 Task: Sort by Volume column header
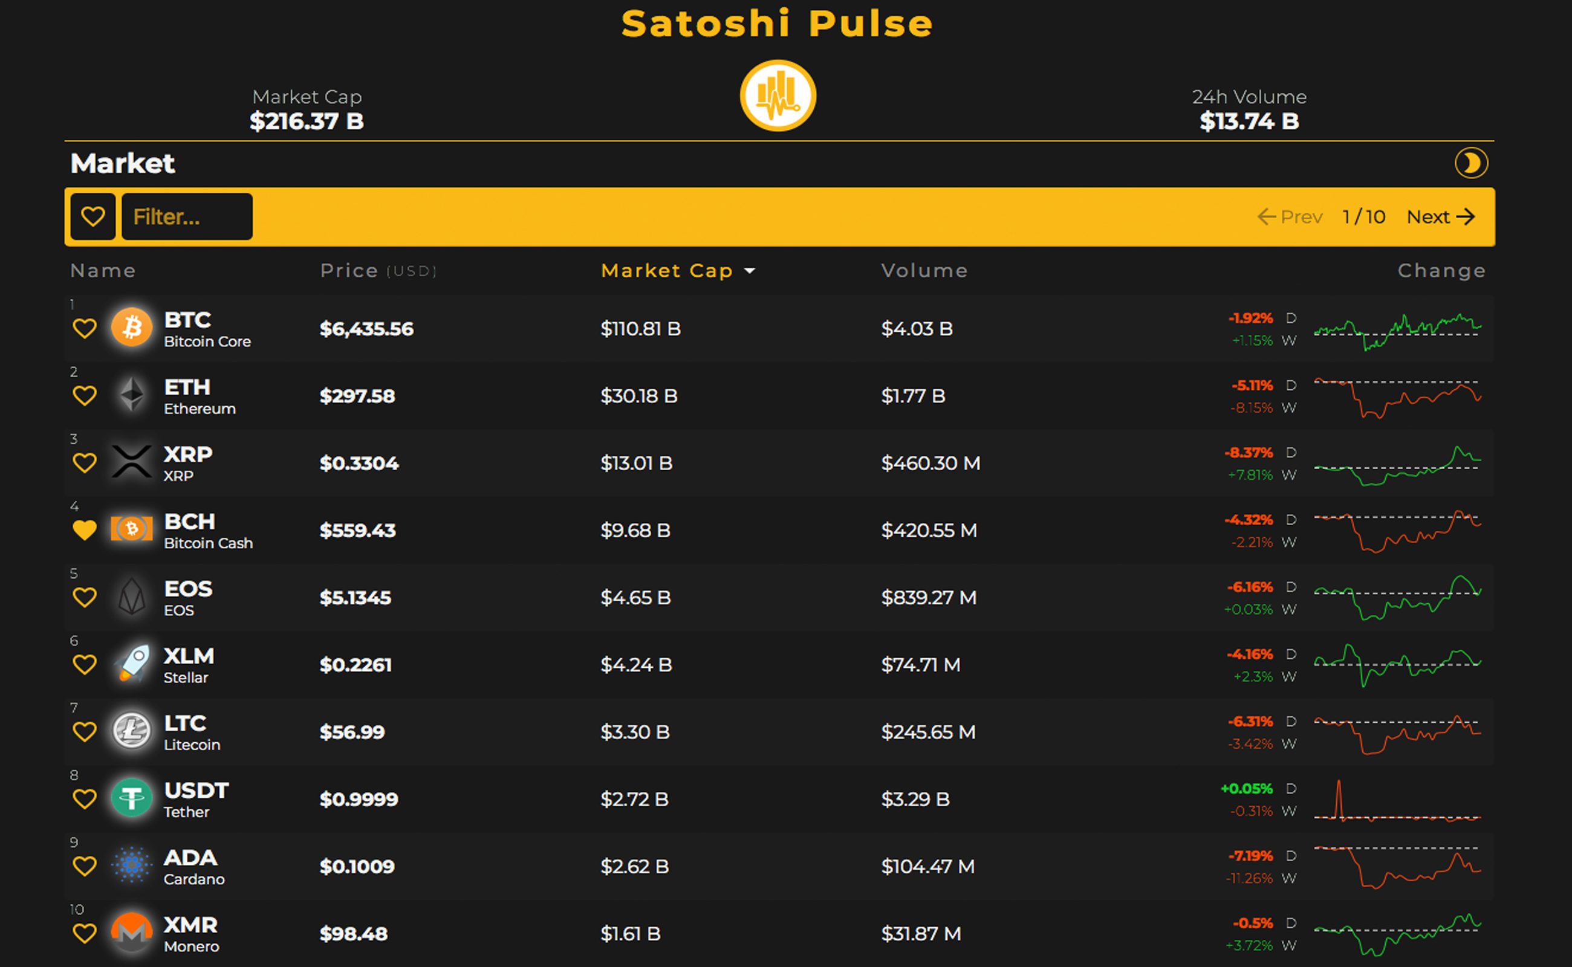click(924, 271)
